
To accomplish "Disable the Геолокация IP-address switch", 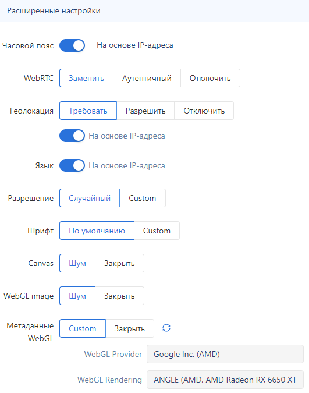I will [x=72, y=136].
